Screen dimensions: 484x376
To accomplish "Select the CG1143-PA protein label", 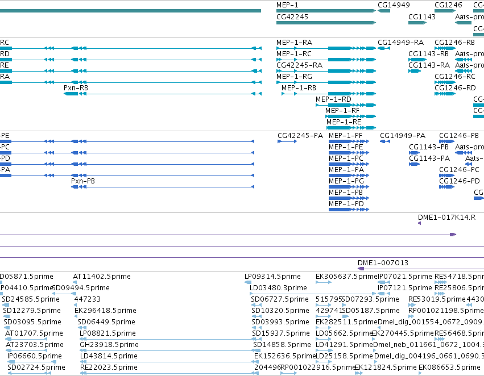I will pos(429,158).
